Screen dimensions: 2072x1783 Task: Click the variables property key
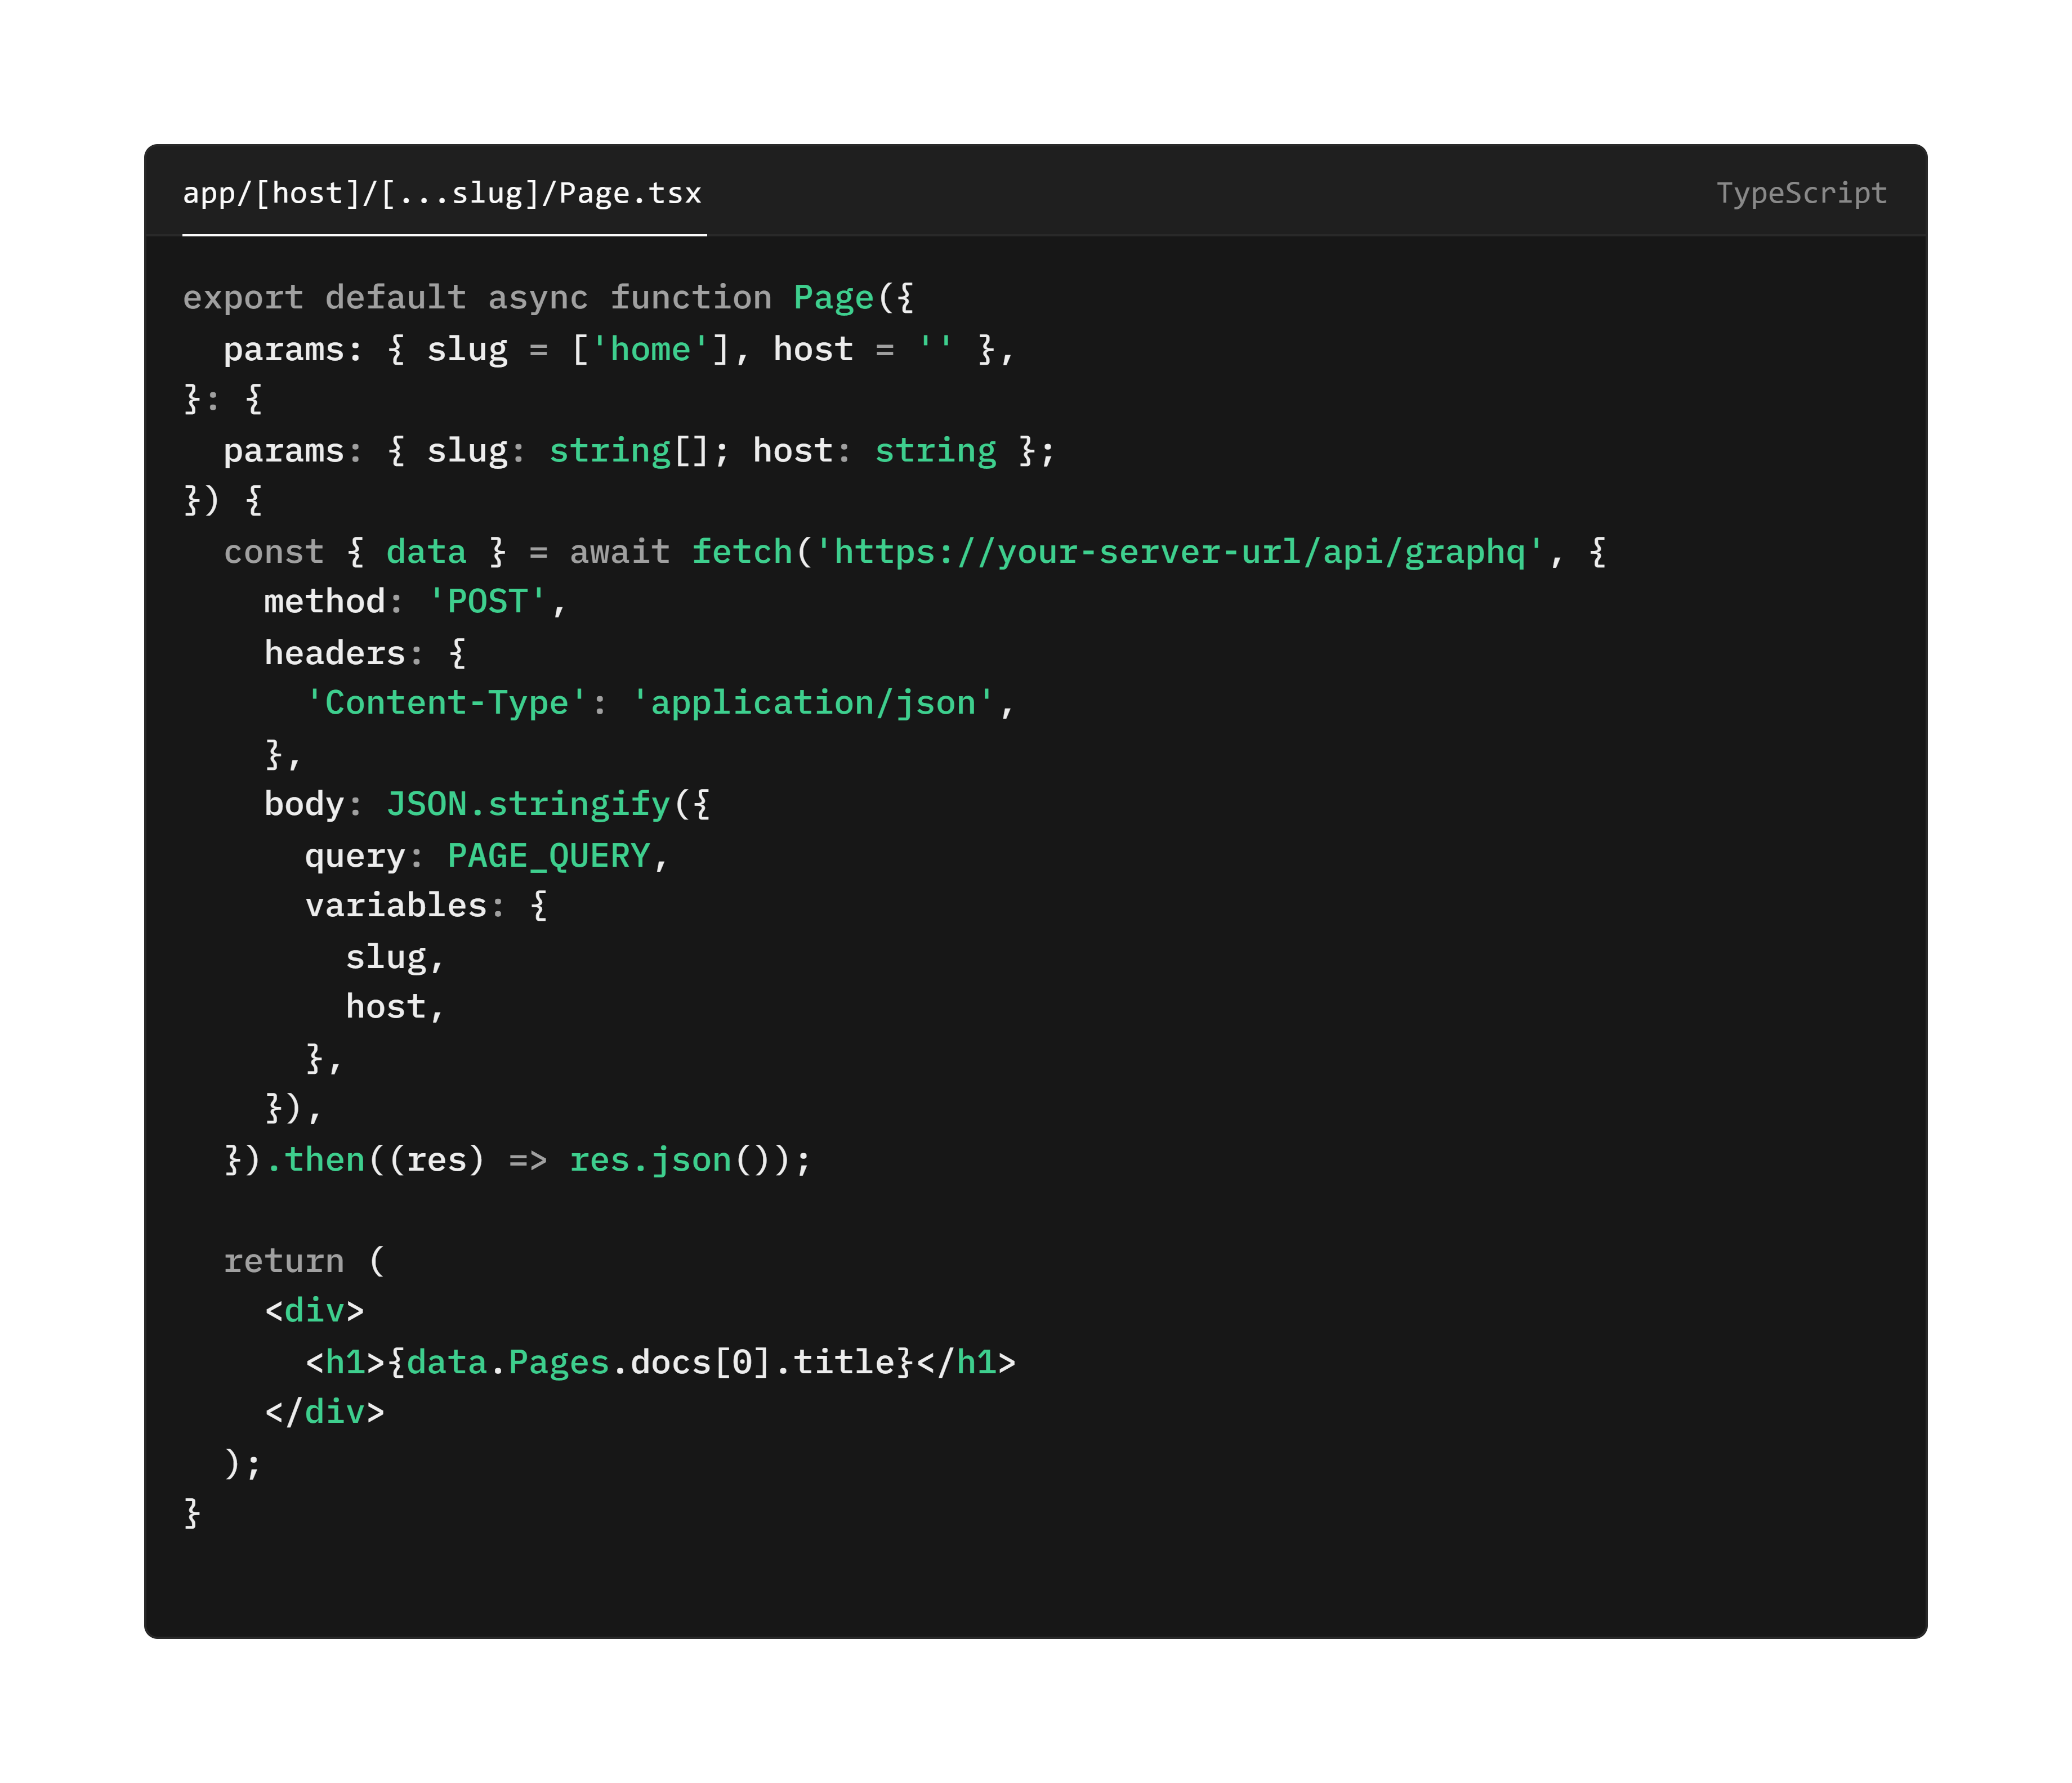396,906
